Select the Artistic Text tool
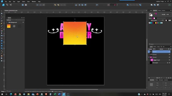 click(2, 51)
